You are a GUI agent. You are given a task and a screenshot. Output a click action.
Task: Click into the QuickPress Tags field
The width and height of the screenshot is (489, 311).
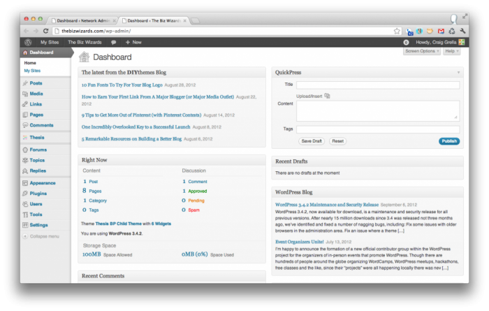tap(378, 129)
